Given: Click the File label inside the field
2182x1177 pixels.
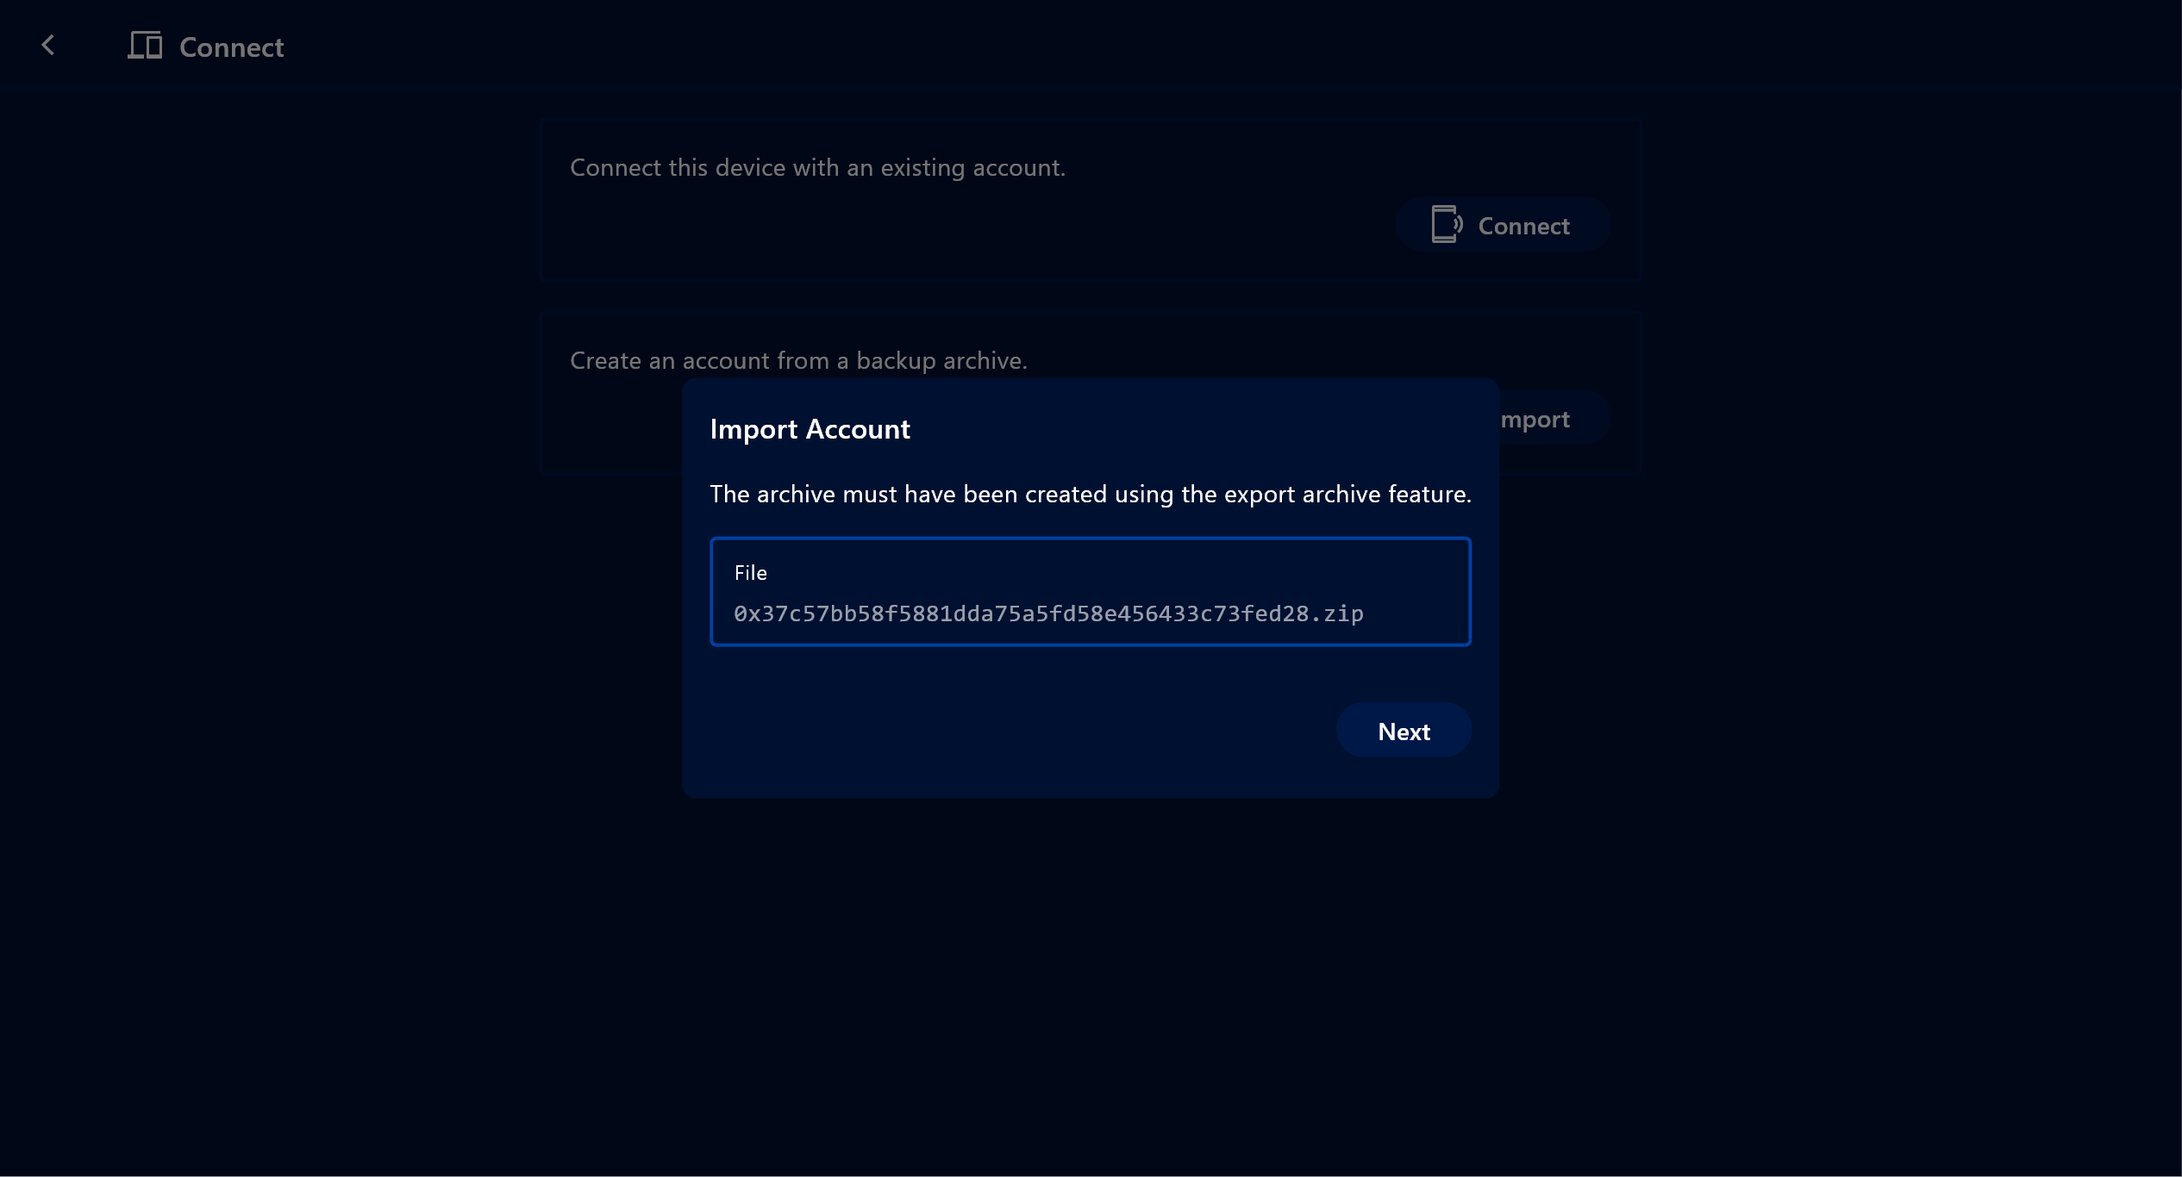Looking at the screenshot, I should [750, 573].
